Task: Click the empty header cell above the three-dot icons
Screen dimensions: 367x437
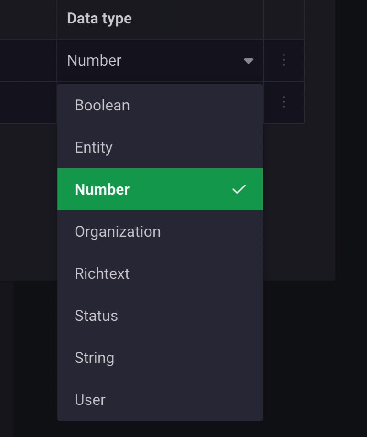Action: (284, 19)
